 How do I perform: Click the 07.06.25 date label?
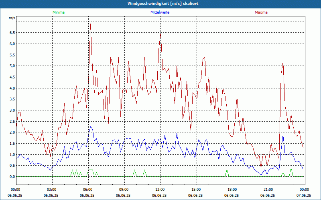pos(304,195)
